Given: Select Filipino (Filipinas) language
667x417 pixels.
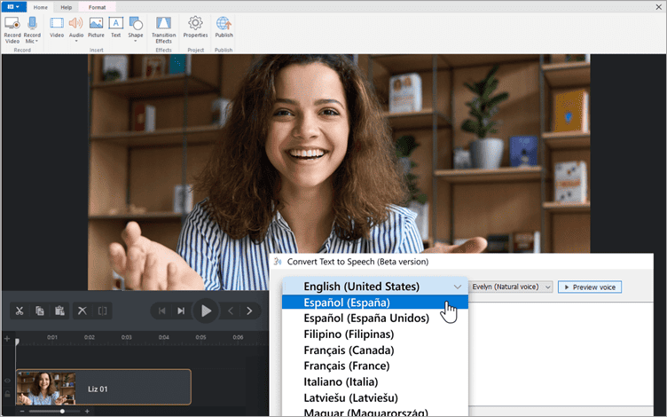Looking at the screenshot, I should click(x=374, y=334).
